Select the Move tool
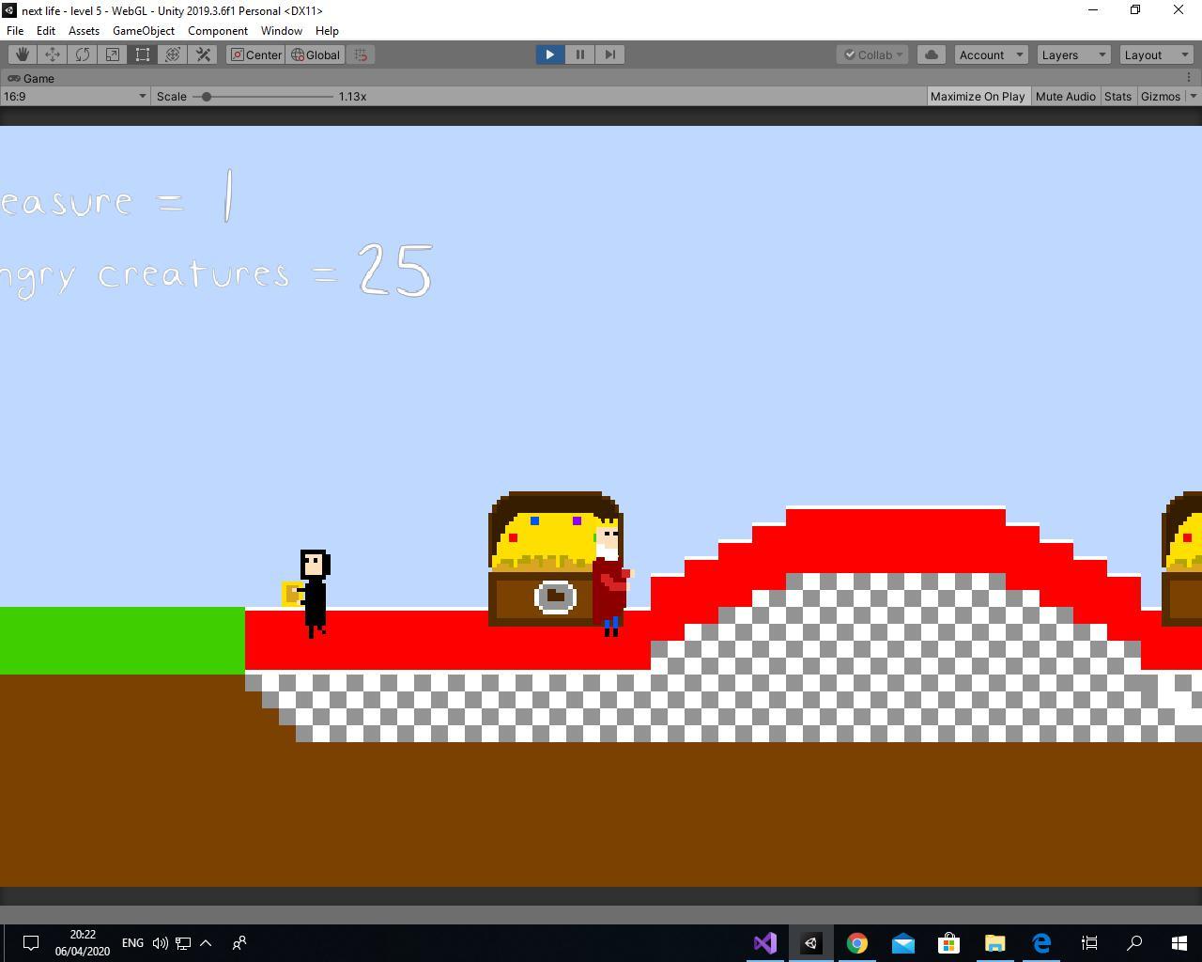1202x962 pixels. coord(53,54)
